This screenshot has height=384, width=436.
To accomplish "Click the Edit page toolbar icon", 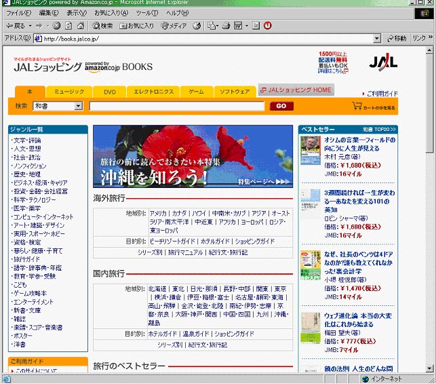I will [x=238, y=26].
